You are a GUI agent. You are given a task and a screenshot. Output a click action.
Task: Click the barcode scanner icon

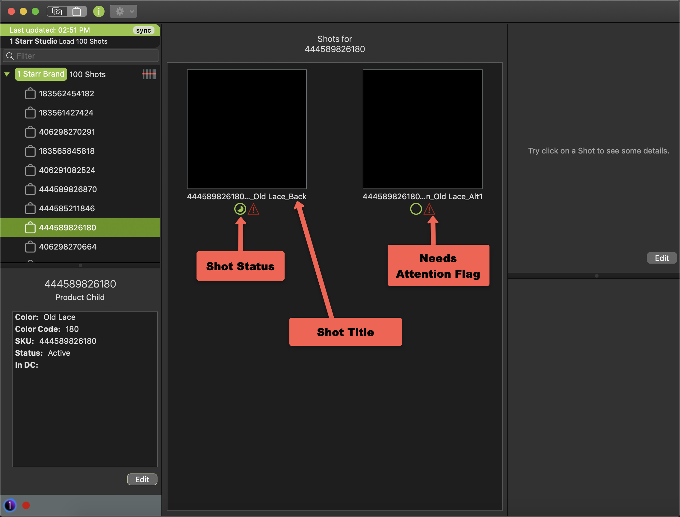(x=149, y=74)
